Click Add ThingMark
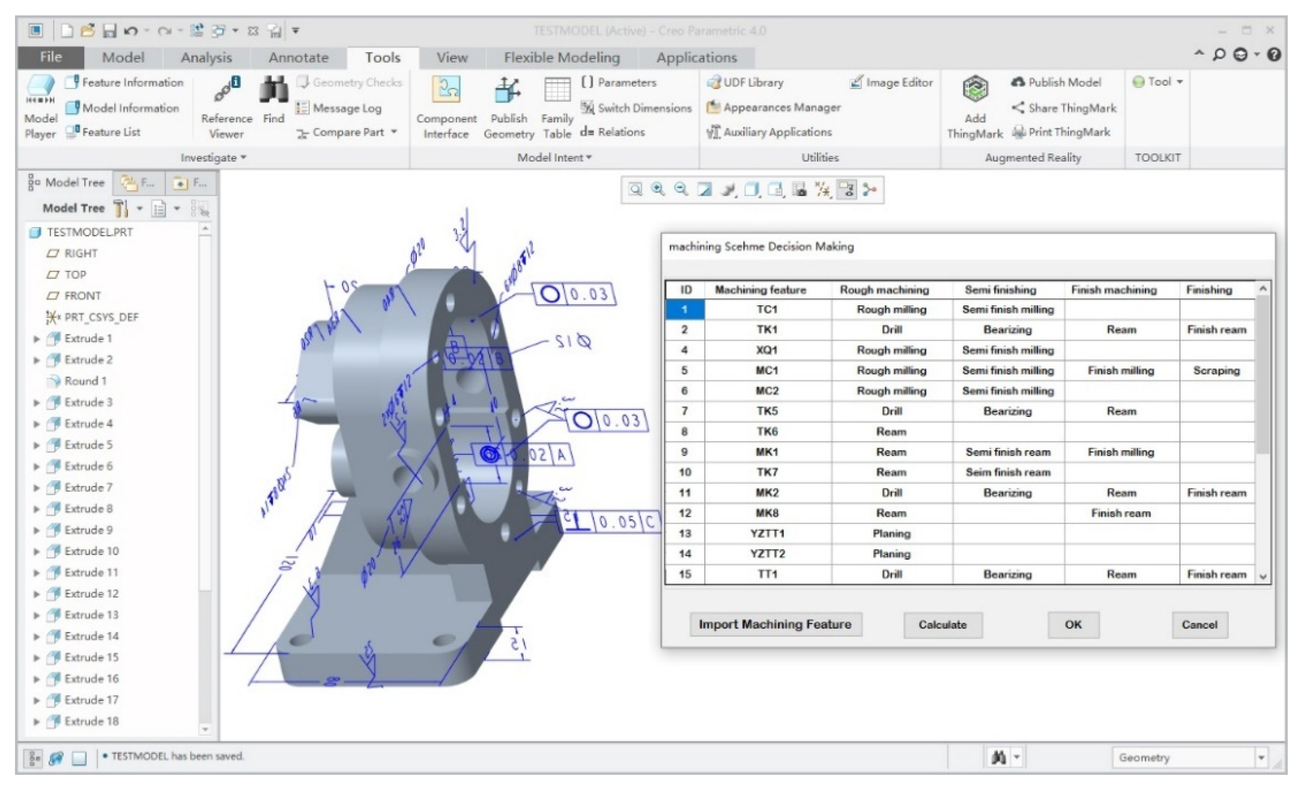This screenshot has width=1298, height=793. point(974,108)
